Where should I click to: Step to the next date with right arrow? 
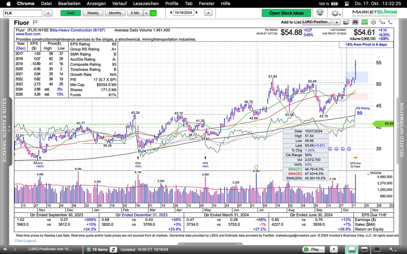pos(197,13)
